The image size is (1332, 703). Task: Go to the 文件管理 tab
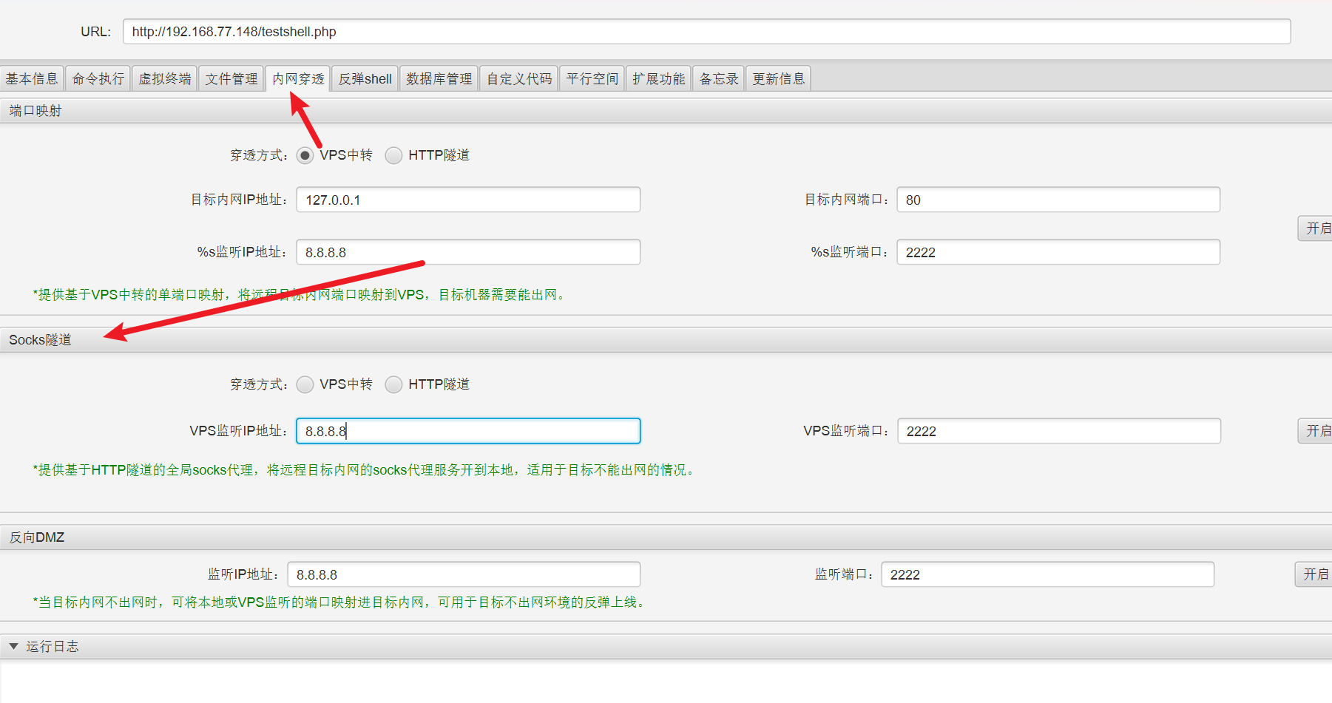coord(231,79)
